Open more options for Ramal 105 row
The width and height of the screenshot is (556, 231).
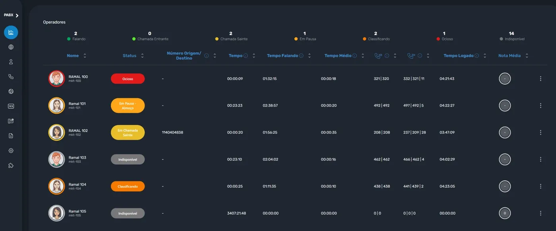541,213
